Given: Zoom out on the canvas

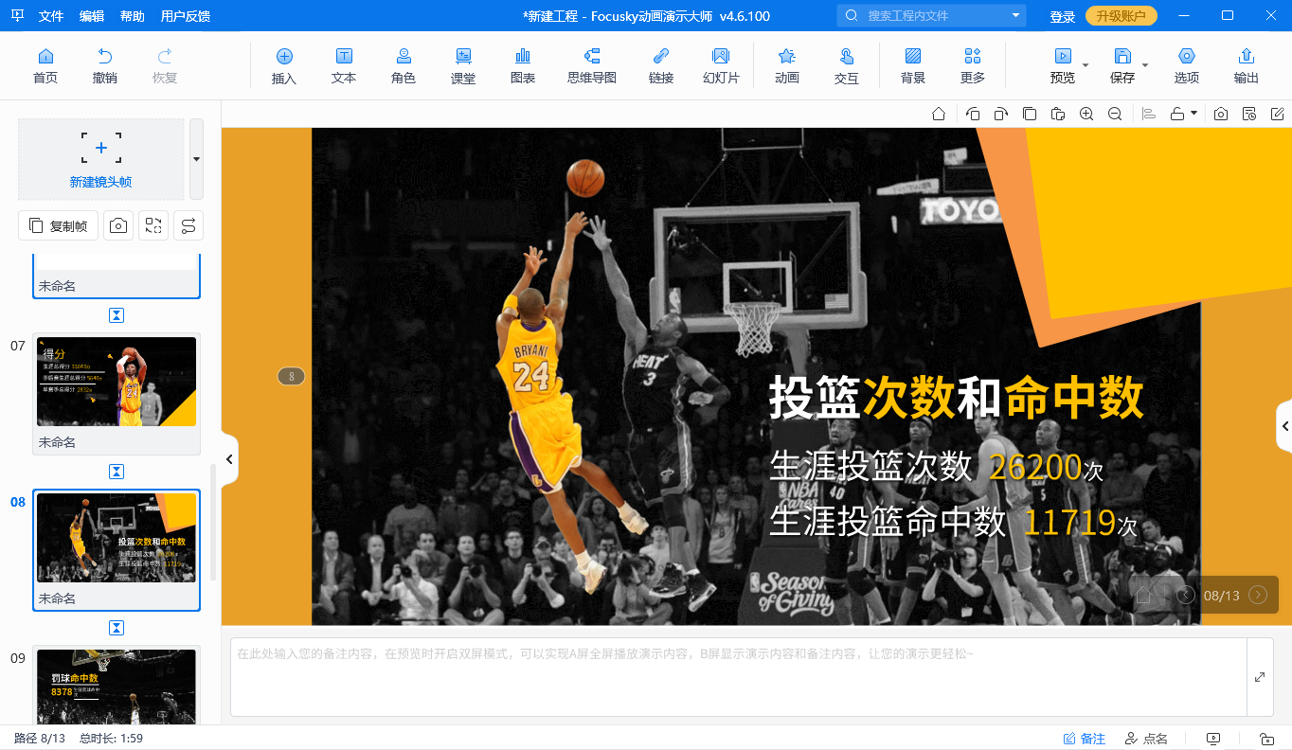Looking at the screenshot, I should tap(1115, 114).
